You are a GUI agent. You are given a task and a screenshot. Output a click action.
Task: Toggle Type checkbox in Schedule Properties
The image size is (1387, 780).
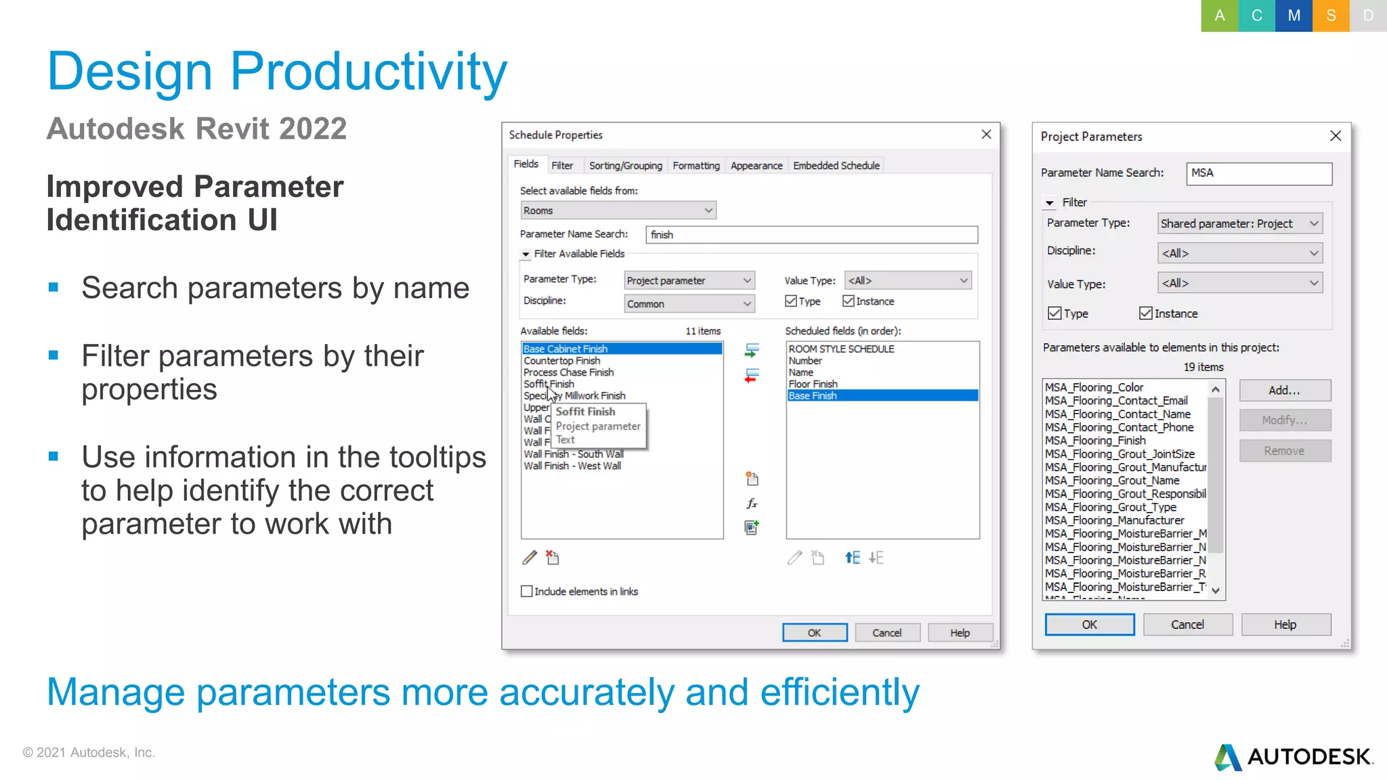[x=791, y=301]
